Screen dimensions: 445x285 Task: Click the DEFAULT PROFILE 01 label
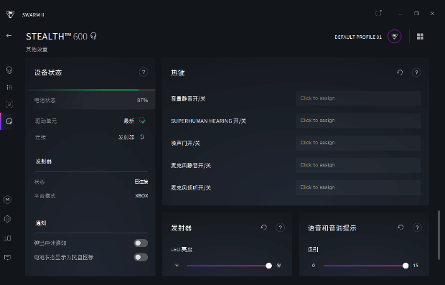point(358,37)
